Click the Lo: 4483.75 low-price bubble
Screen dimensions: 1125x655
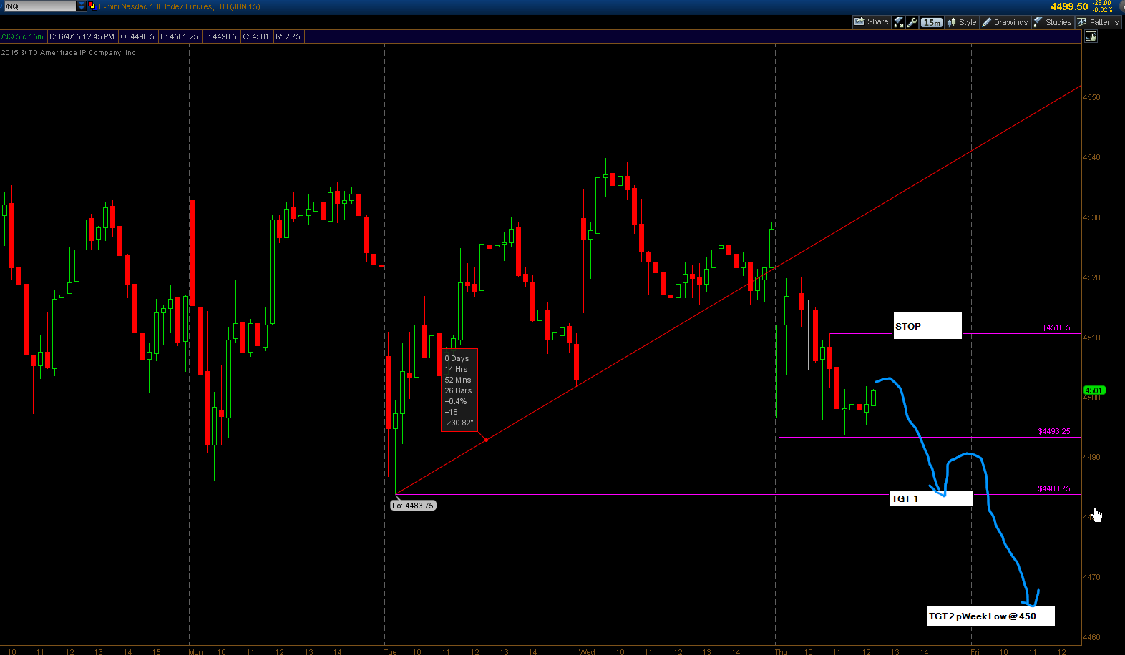click(x=413, y=506)
